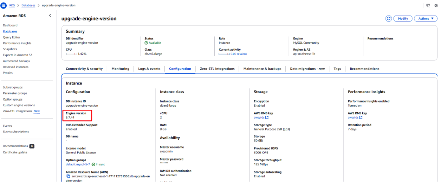Open Certificate update in sidebar
This screenshot has width=441, height=183.
15,152
